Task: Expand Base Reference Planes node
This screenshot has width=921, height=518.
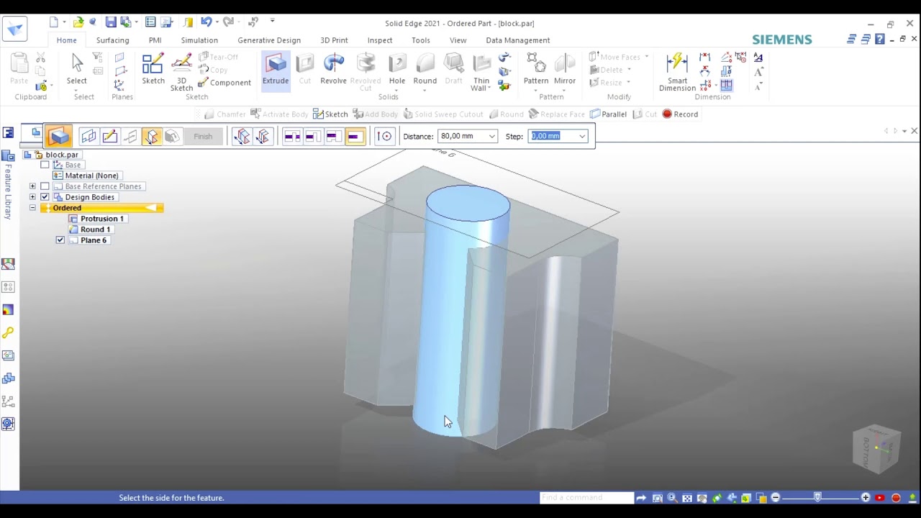Action: (32, 186)
